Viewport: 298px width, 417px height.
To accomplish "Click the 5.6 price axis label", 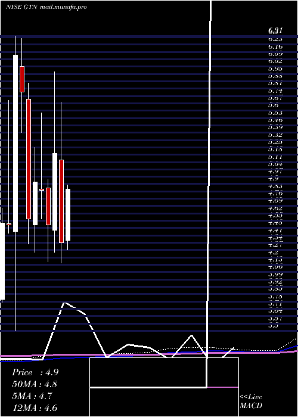I will [273, 105].
